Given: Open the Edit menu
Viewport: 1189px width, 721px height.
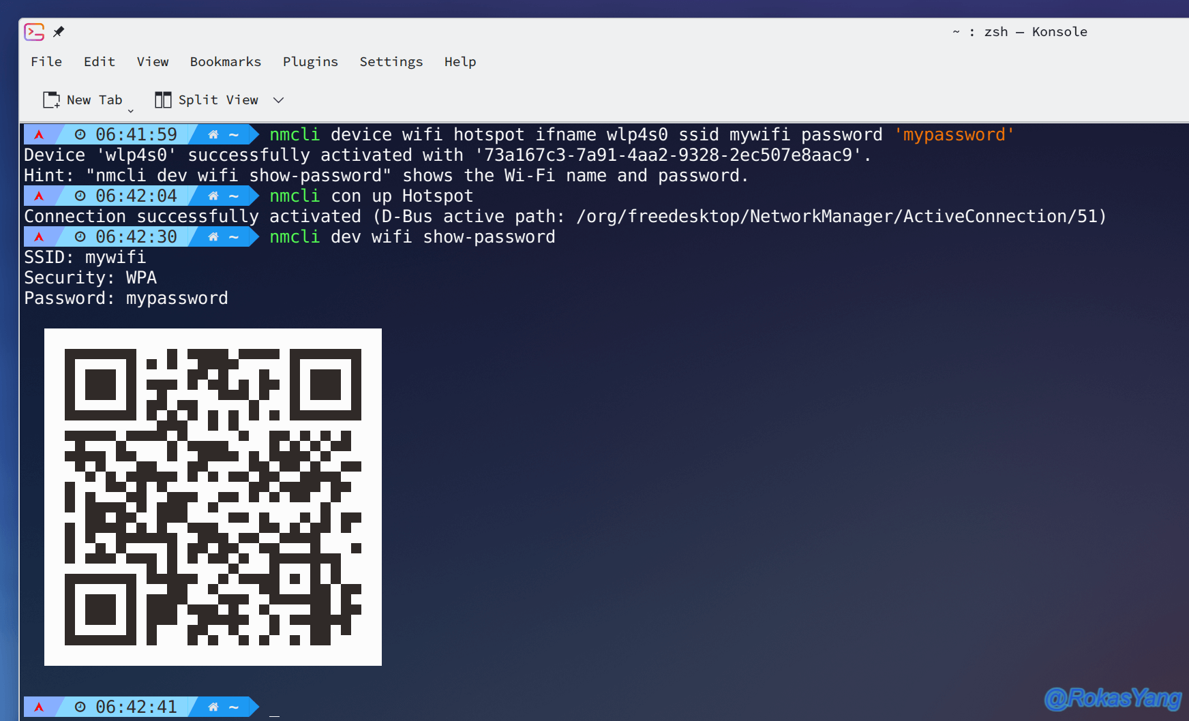Looking at the screenshot, I should click(100, 61).
